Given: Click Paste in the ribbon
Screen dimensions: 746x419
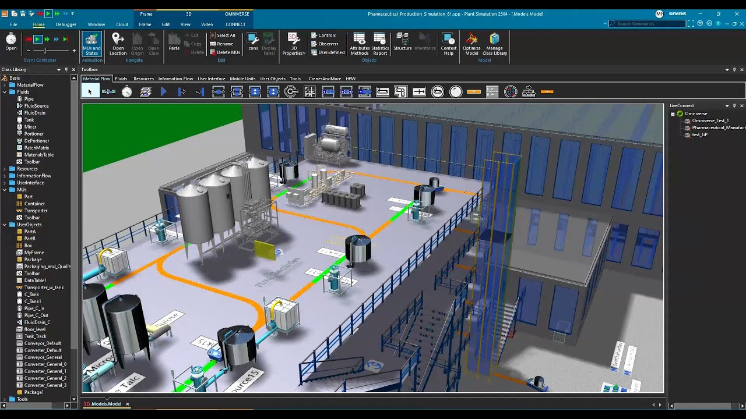Looking at the screenshot, I should click(x=174, y=42).
